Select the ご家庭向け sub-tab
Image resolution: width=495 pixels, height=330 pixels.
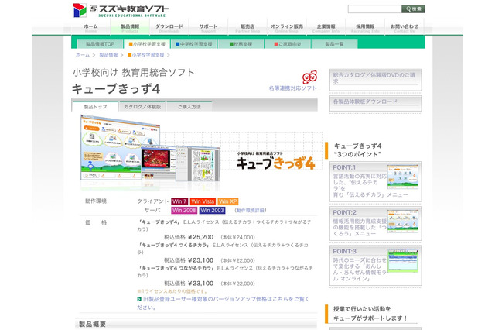pos(288,44)
